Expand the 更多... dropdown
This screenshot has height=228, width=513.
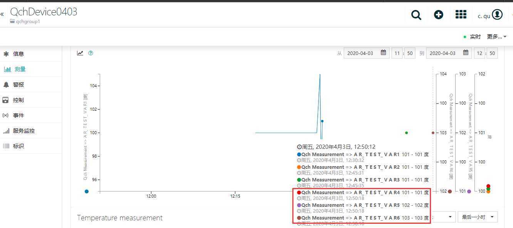click(x=497, y=37)
